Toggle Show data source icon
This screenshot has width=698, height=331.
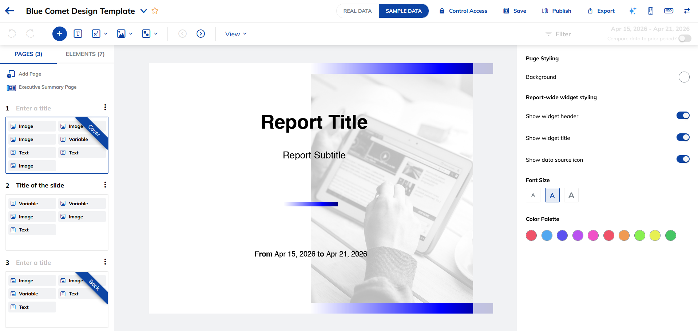683,159
